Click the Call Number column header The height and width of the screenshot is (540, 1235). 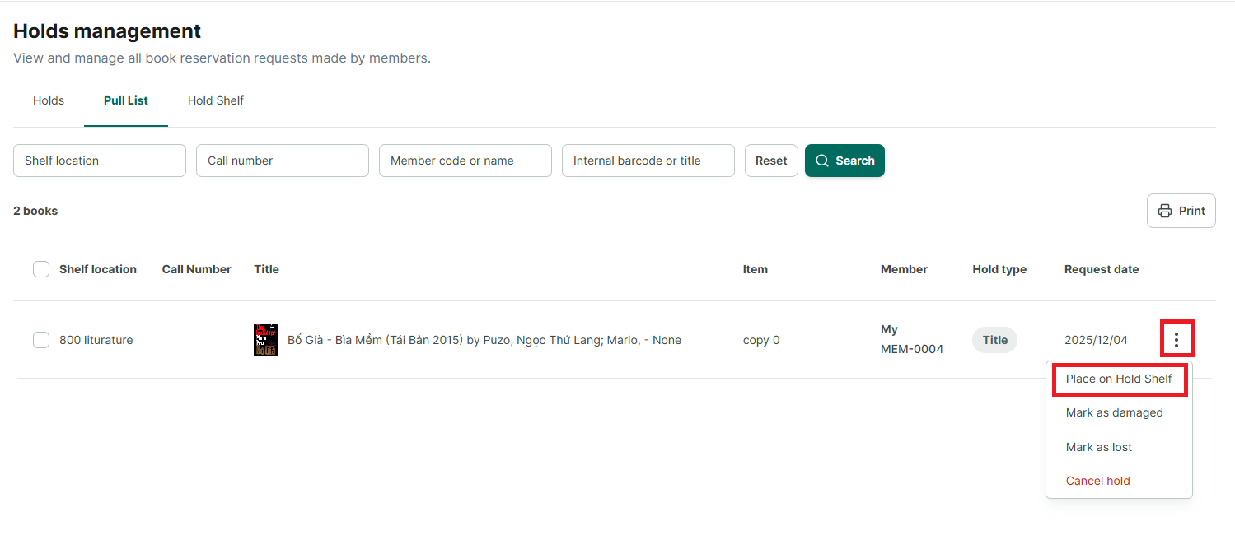pyautogui.click(x=197, y=269)
